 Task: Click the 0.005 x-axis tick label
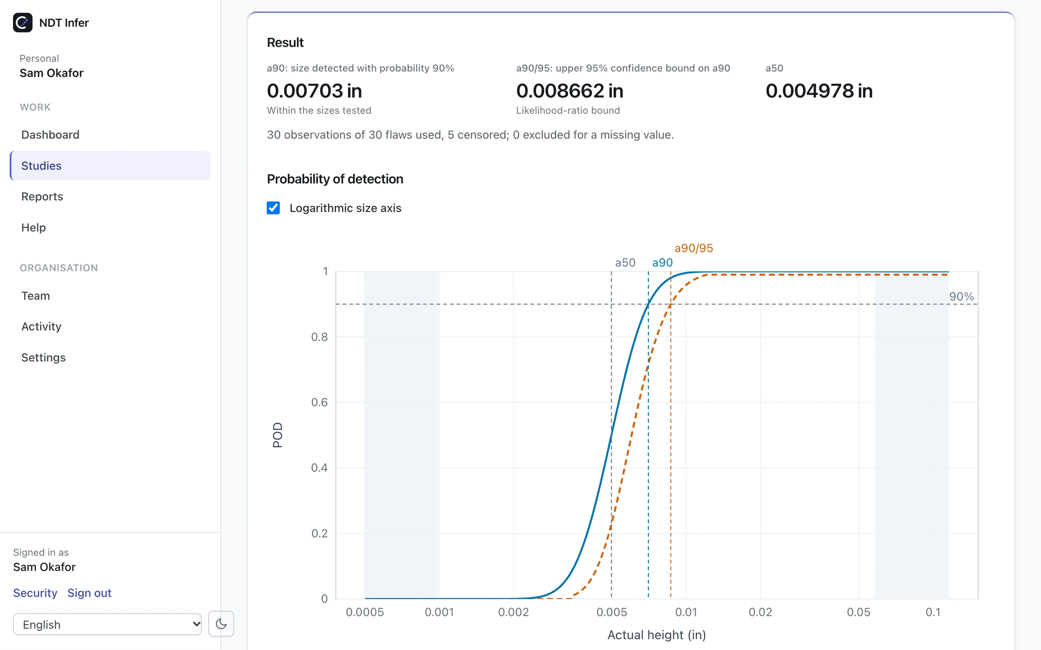tap(612, 612)
